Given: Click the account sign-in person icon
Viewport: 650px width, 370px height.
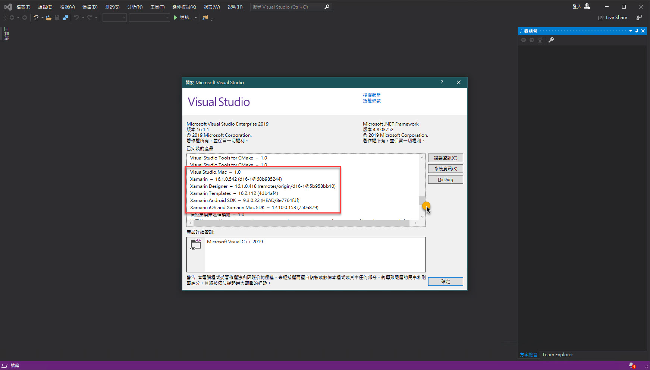Looking at the screenshot, I should (x=587, y=6).
